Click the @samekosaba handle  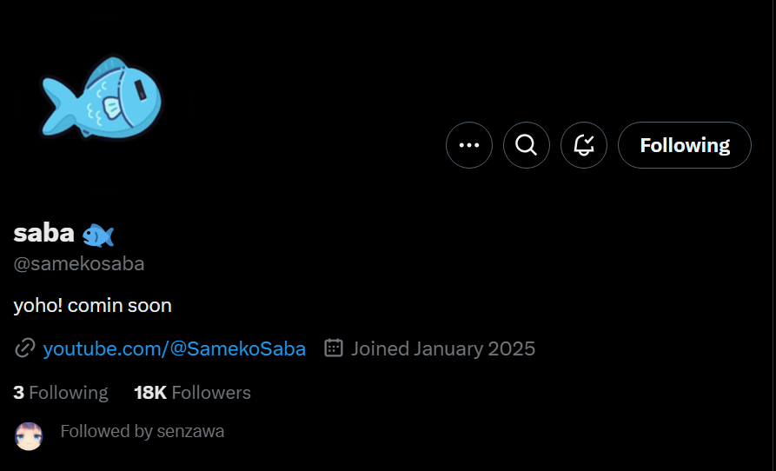(x=79, y=264)
